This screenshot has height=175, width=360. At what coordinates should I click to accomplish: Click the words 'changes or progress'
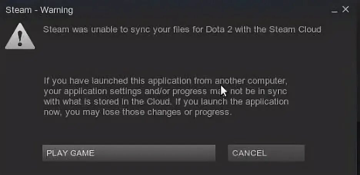point(189,112)
